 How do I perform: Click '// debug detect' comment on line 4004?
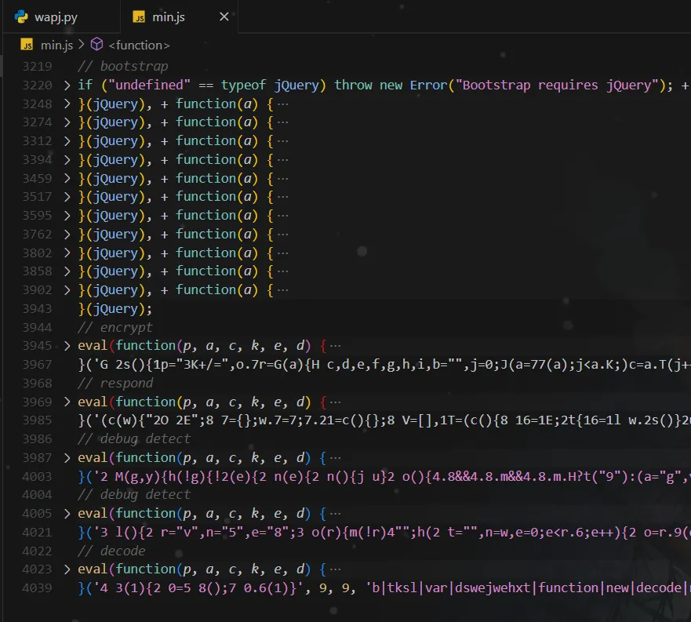pos(134,495)
